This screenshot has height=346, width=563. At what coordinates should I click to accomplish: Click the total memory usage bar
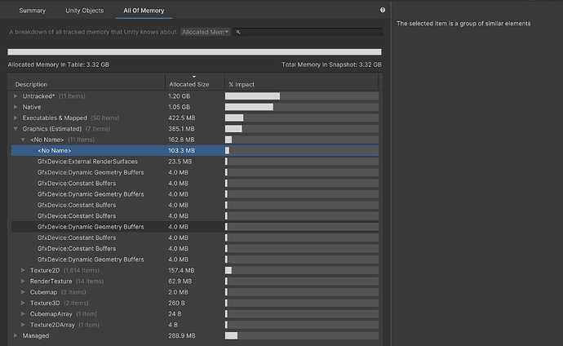[194, 52]
